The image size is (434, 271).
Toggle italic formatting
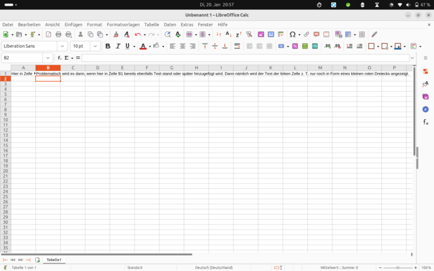[x=117, y=46]
